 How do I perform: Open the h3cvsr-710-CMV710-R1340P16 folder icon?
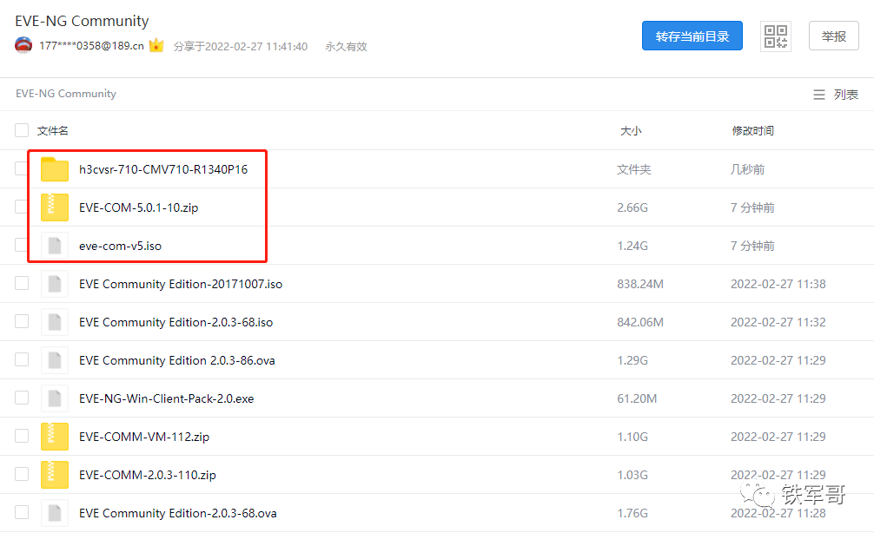(55, 169)
